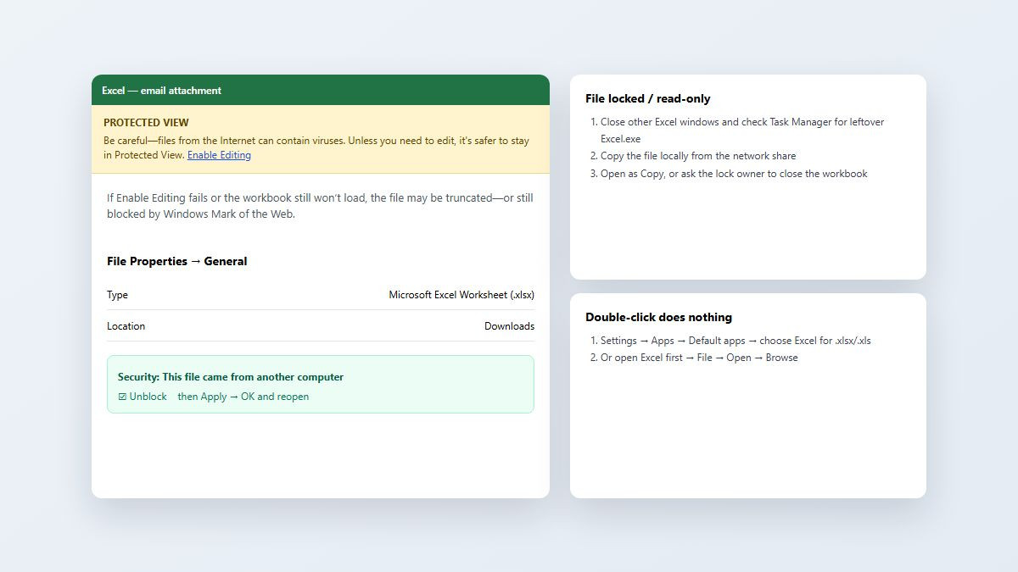Select the PROTECTED VIEW heading
The height and width of the screenshot is (572, 1018).
pyautogui.click(x=146, y=123)
